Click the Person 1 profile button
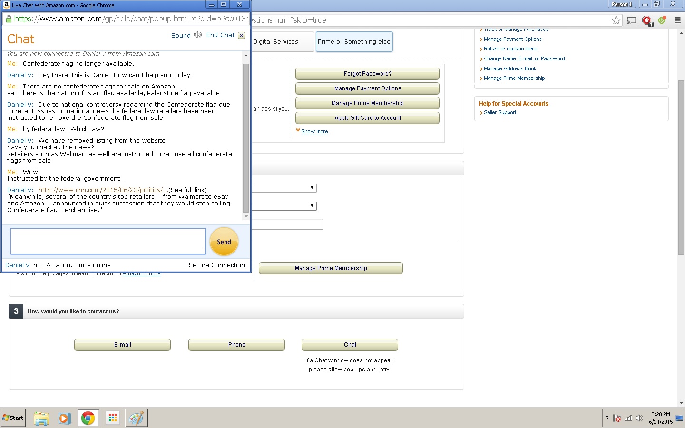Screen dimensions: 685x428 622,4
